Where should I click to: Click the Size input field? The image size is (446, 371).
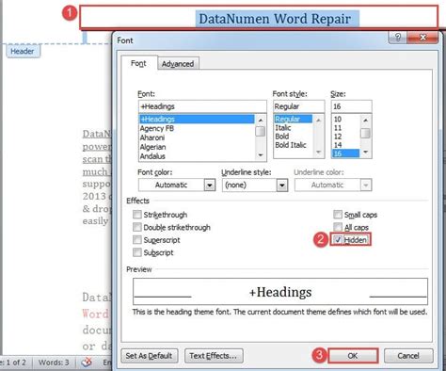point(351,106)
